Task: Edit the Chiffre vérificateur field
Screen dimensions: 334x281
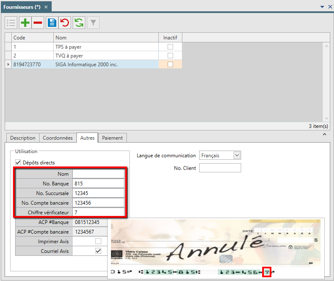Action: point(98,212)
